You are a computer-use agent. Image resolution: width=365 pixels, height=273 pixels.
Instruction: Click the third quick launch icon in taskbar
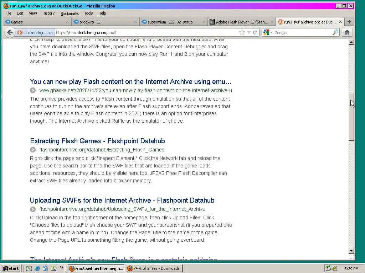pyautogui.click(x=45, y=268)
